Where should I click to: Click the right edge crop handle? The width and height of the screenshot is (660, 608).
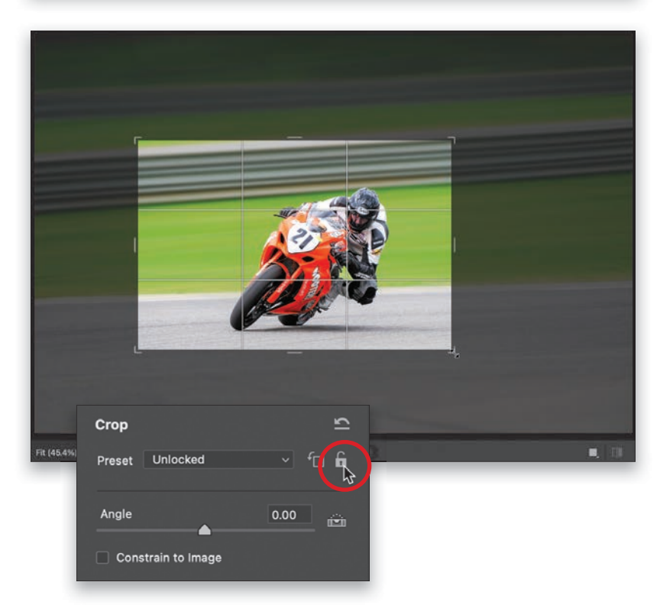tap(453, 244)
